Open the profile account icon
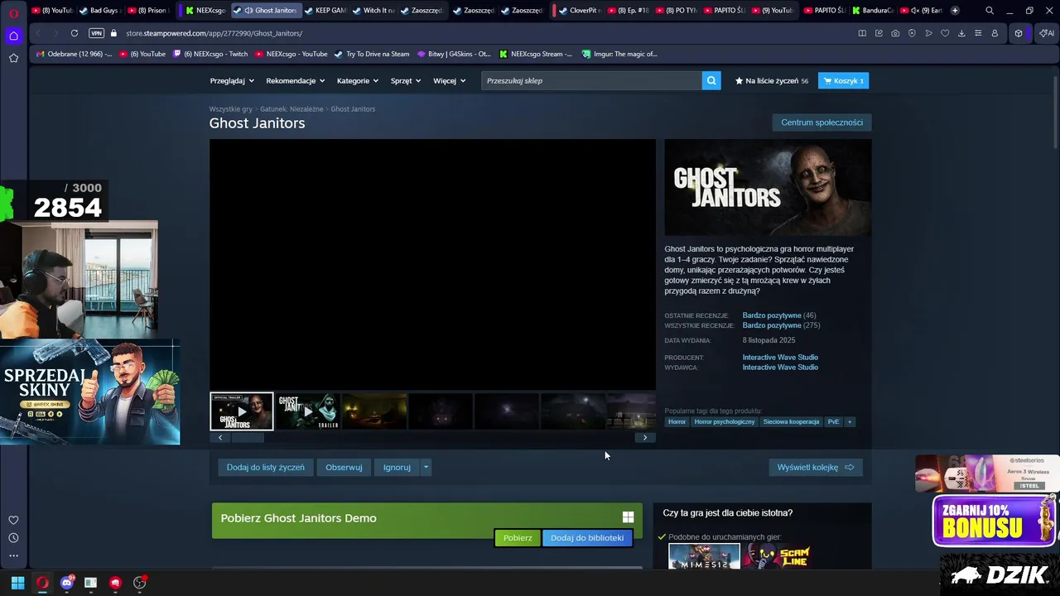 (995, 33)
